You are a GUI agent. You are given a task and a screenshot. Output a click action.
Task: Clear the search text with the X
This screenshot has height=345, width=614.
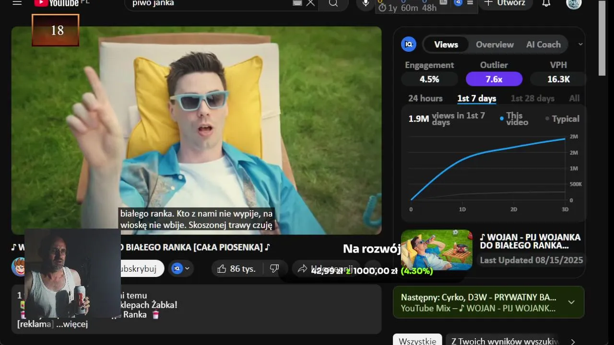pyautogui.click(x=310, y=3)
